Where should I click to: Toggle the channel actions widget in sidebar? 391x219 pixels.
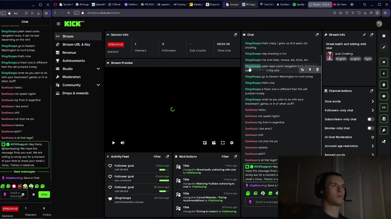[384, 119]
